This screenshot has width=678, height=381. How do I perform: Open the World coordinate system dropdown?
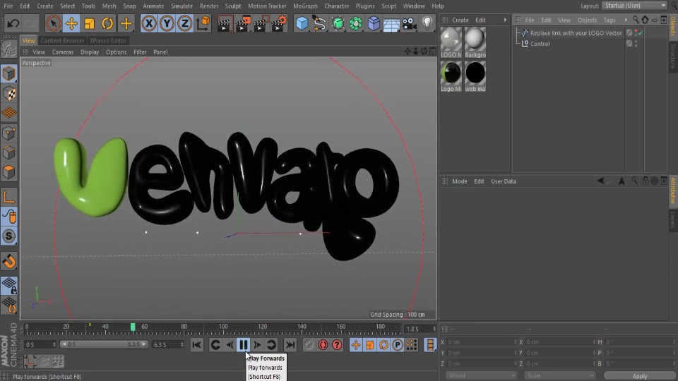tap(481, 375)
